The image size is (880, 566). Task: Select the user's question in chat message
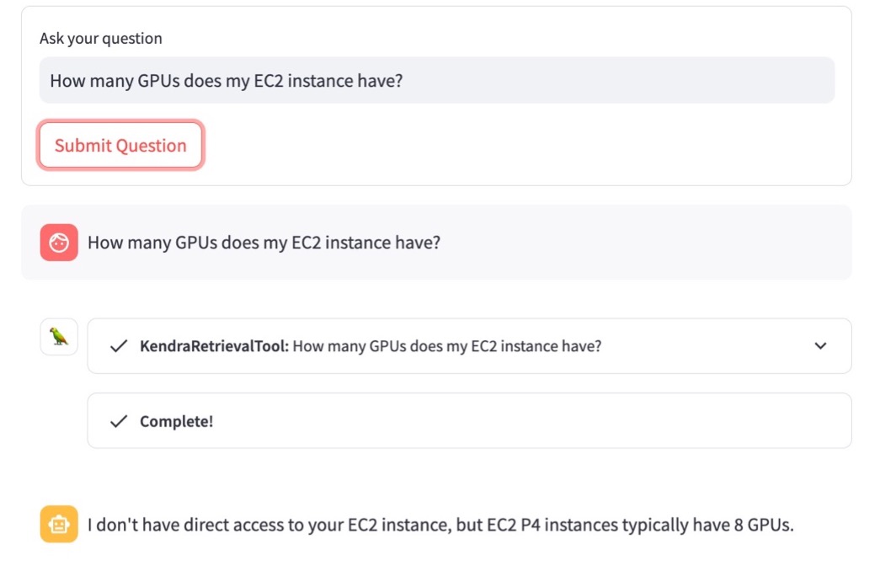click(x=264, y=243)
